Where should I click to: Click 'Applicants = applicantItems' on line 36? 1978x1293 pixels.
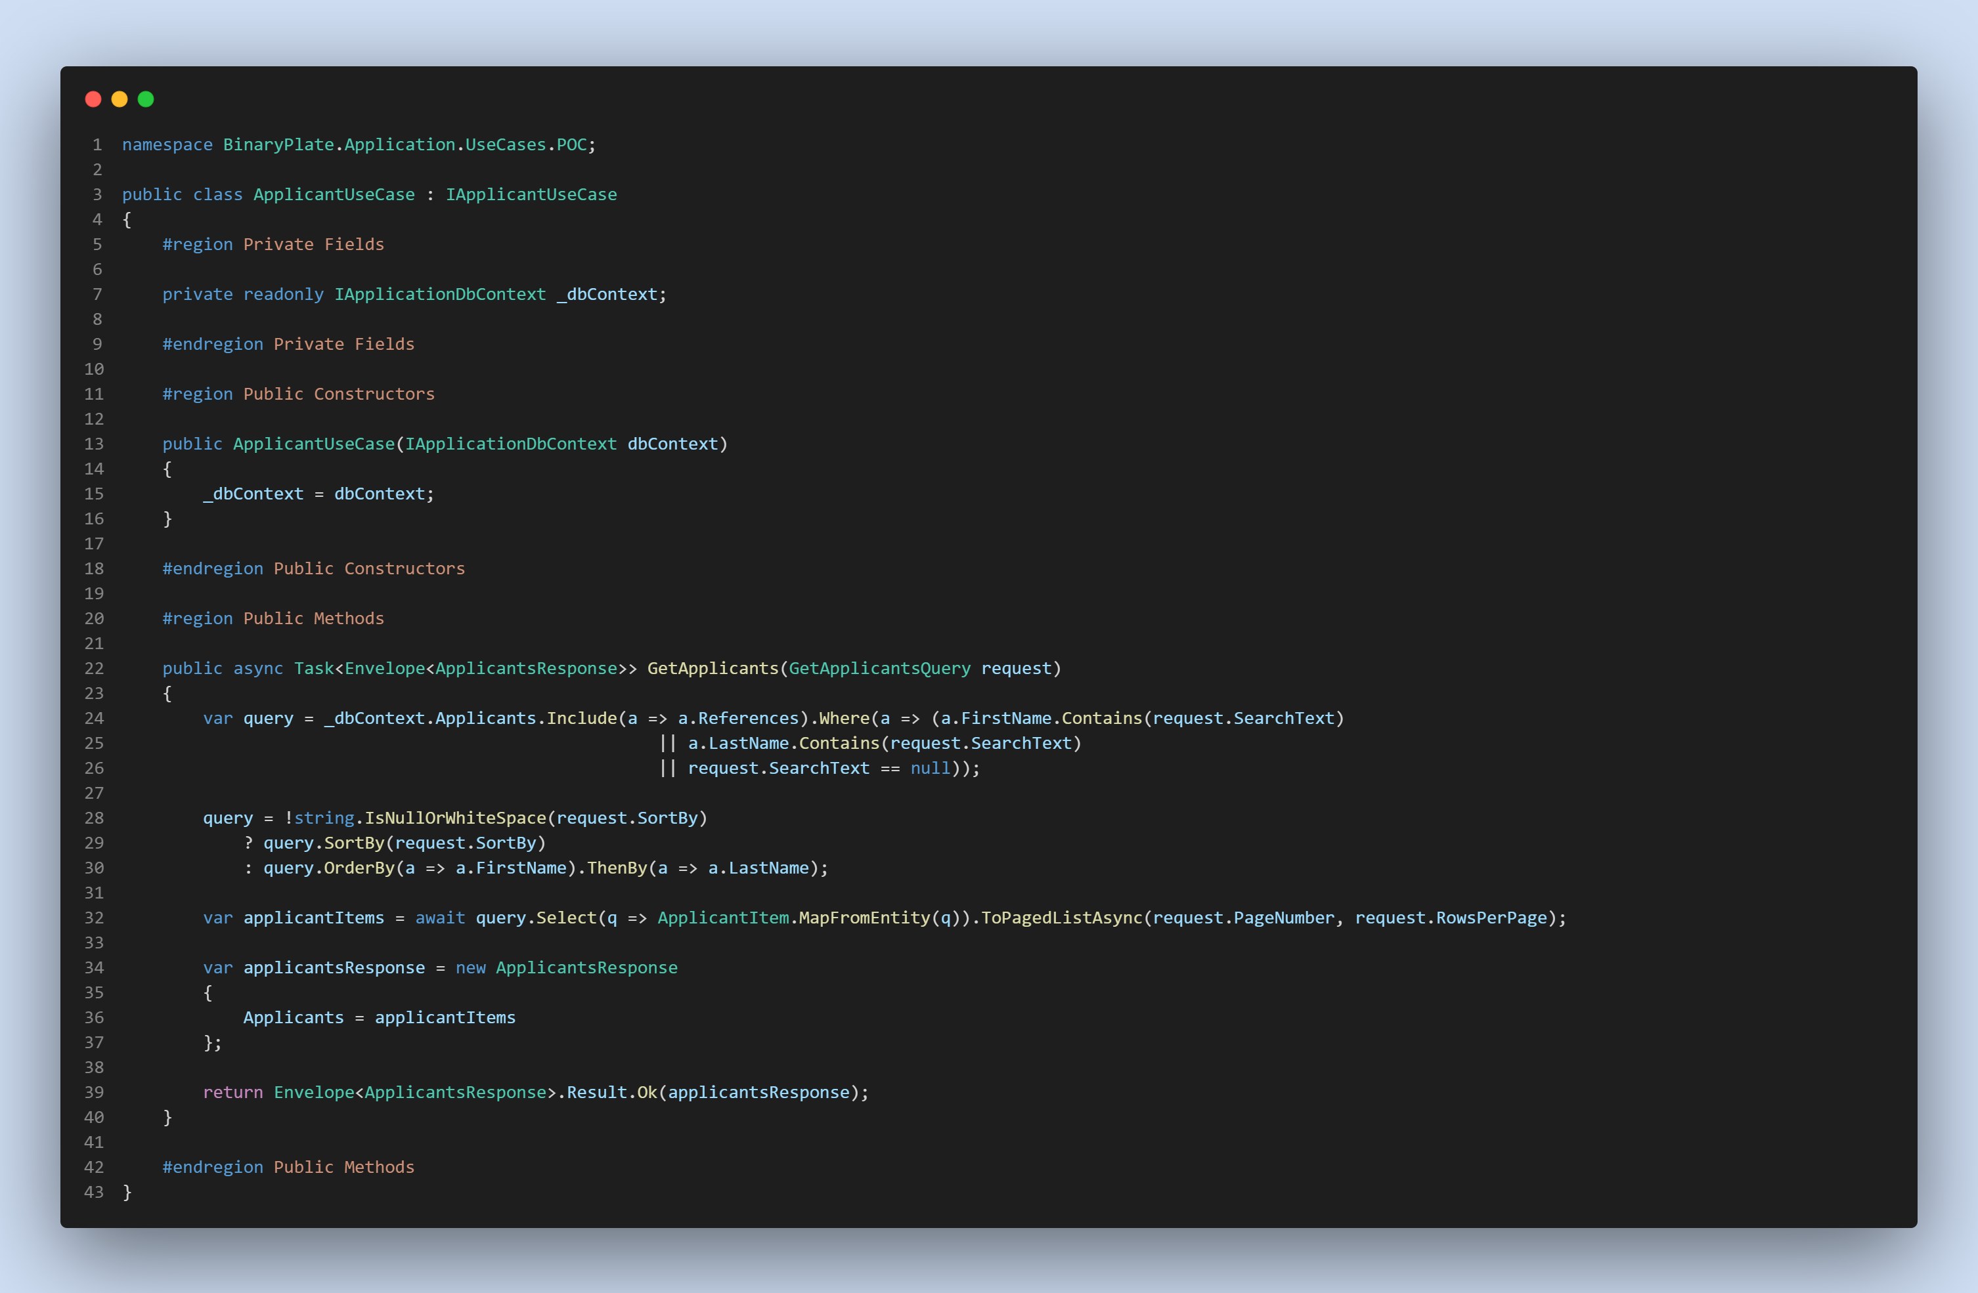(379, 1017)
